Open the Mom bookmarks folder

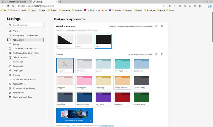[x=170, y=10]
